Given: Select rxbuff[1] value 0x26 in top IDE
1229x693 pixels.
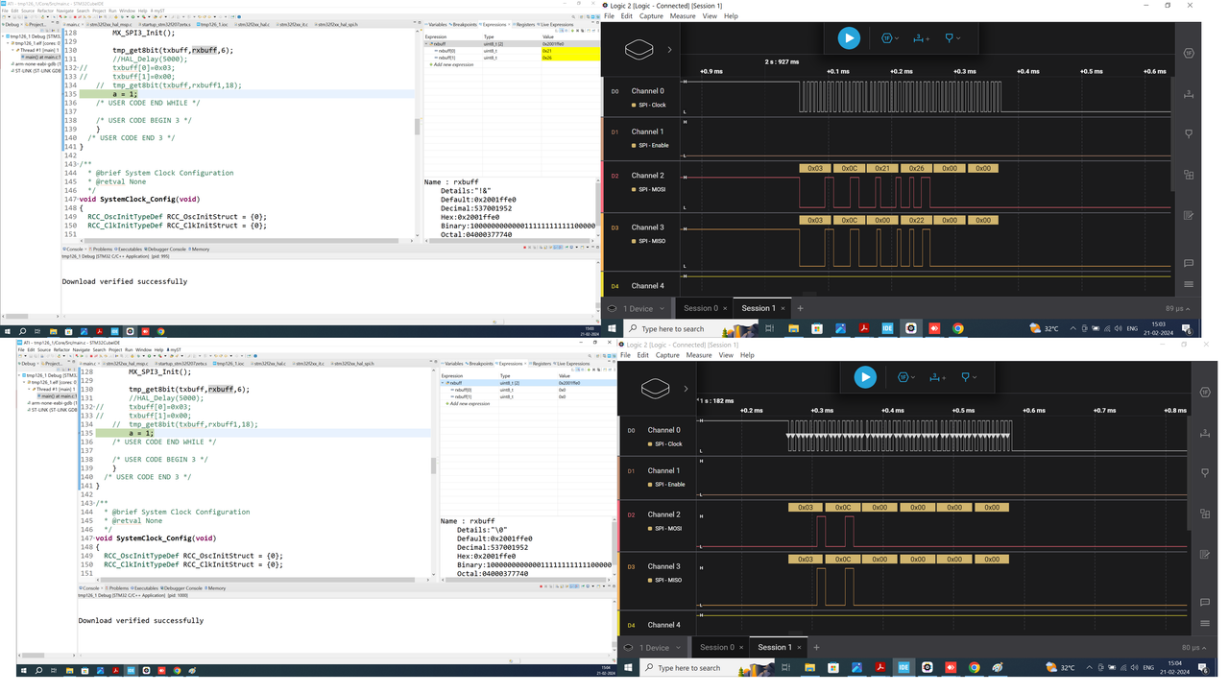Looking at the screenshot, I should [570, 58].
